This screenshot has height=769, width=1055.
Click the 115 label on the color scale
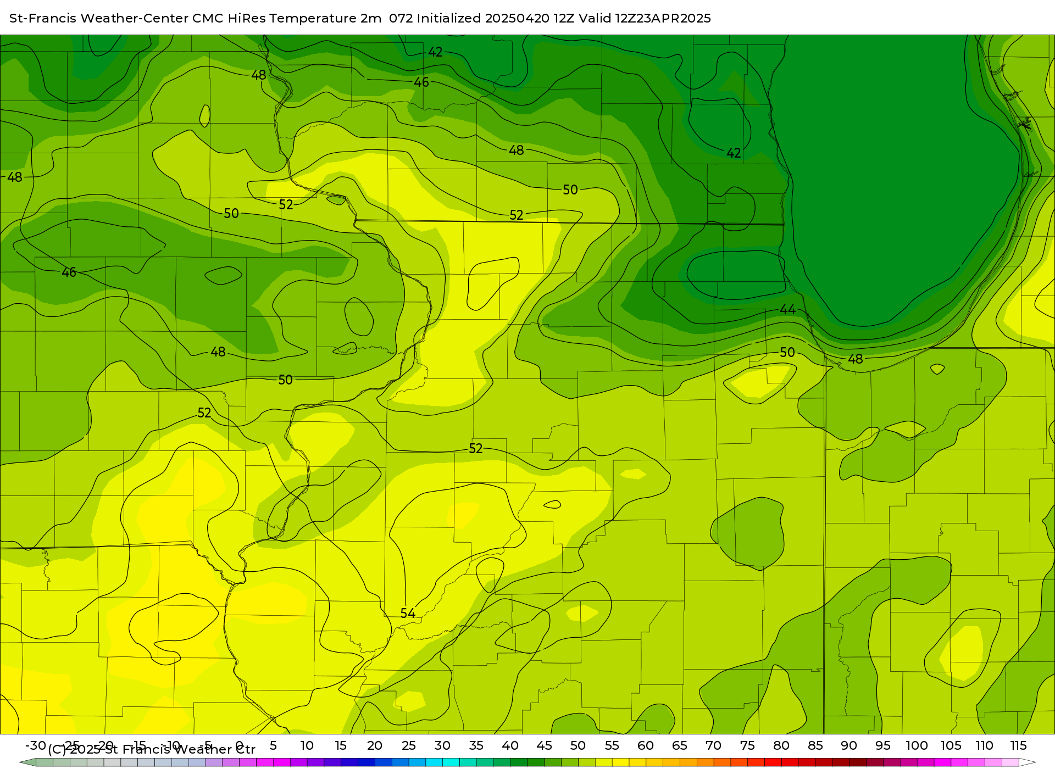coord(1018,745)
